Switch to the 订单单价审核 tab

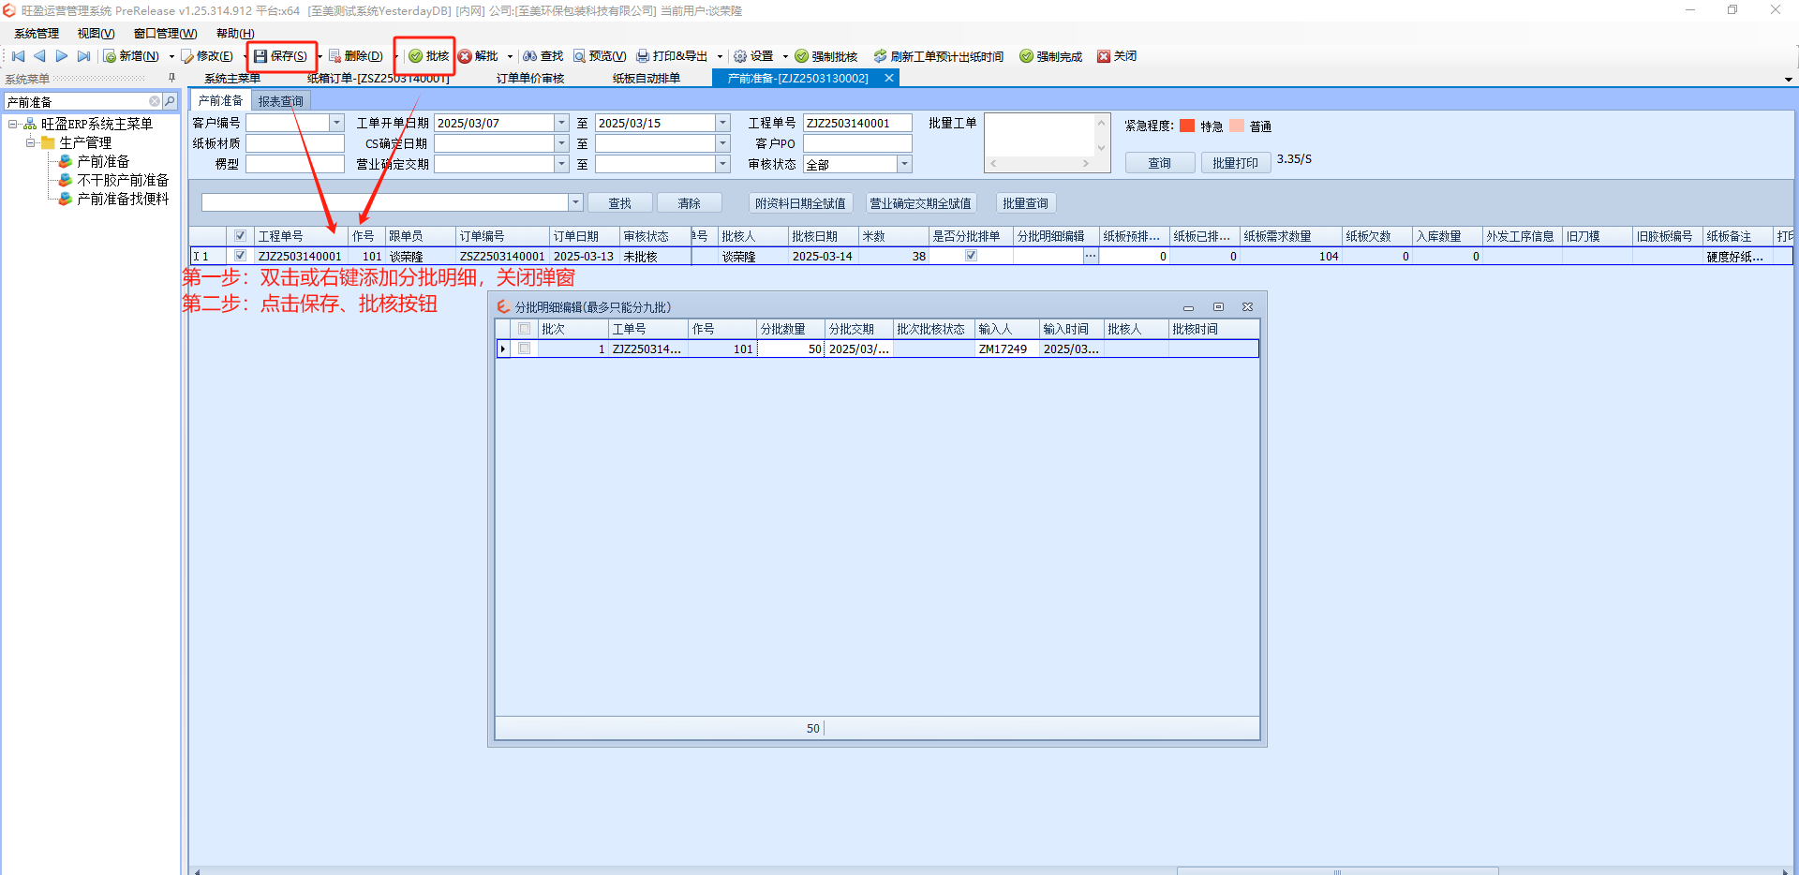[530, 79]
